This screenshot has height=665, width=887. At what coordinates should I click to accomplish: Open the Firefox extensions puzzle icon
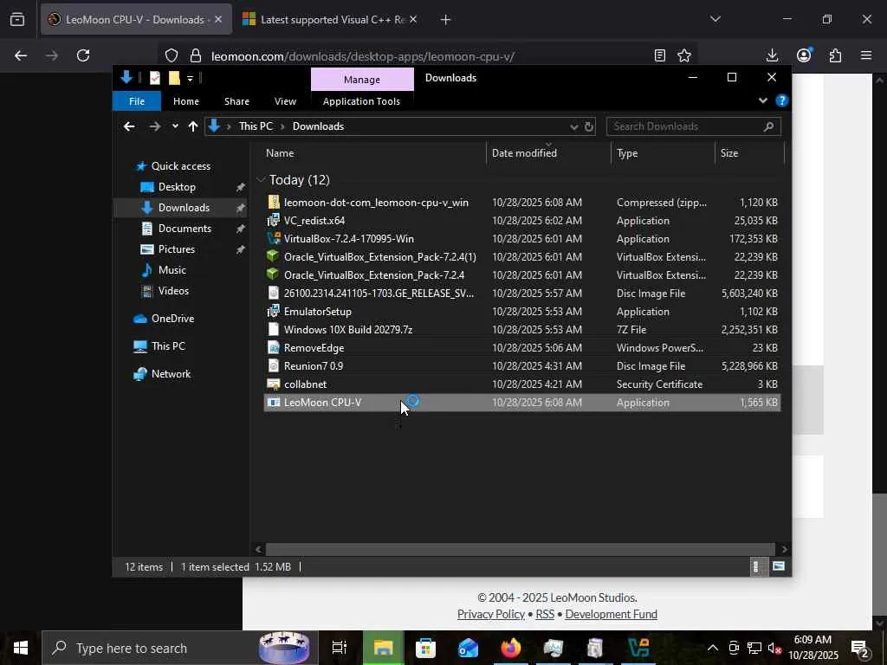835,55
